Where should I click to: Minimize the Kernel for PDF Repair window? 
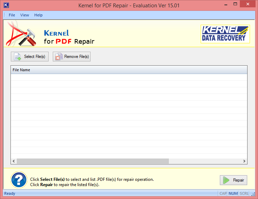coord(226,5)
